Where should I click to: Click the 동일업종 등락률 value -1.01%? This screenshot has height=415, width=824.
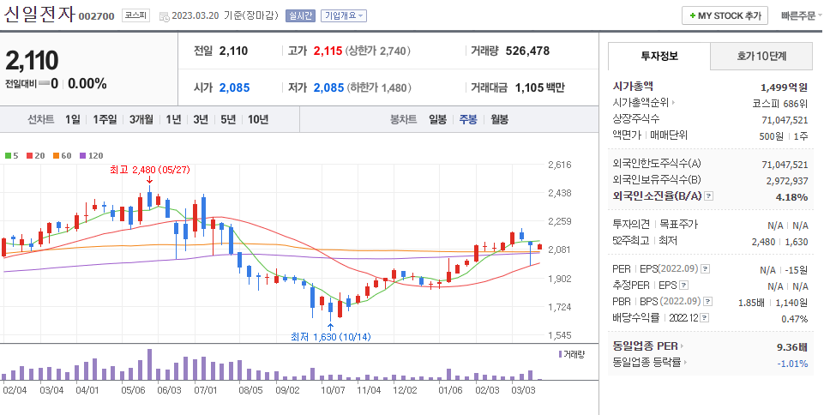point(793,363)
